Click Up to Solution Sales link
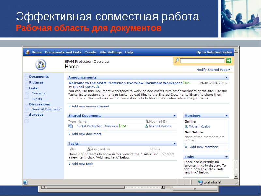The height and width of the screenshot is (196, 261). tap(214, 52)
